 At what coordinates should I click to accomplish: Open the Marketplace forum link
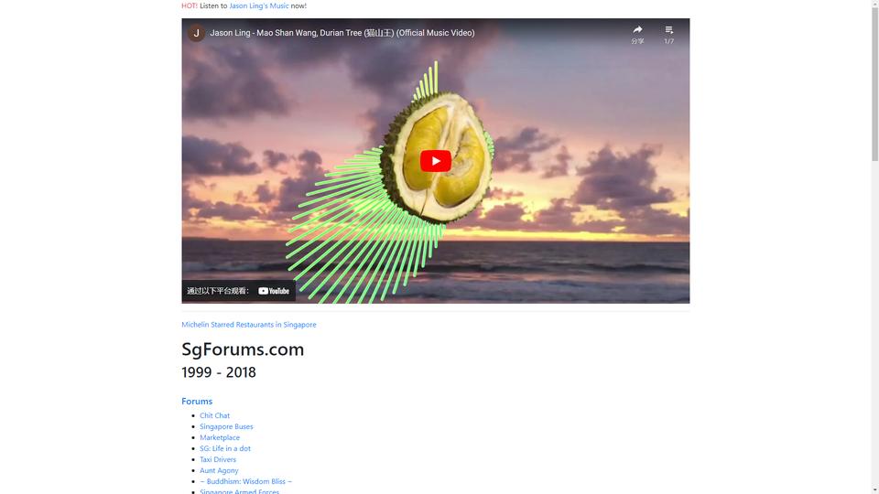pyautogui.click(x=220, y=437)
